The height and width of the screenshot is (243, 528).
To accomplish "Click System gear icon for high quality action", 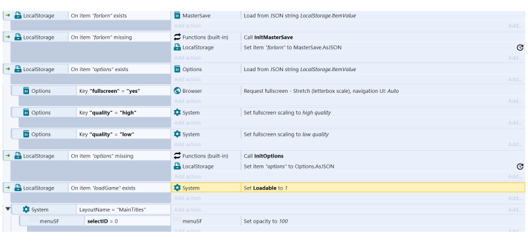I will pos(177,113).
